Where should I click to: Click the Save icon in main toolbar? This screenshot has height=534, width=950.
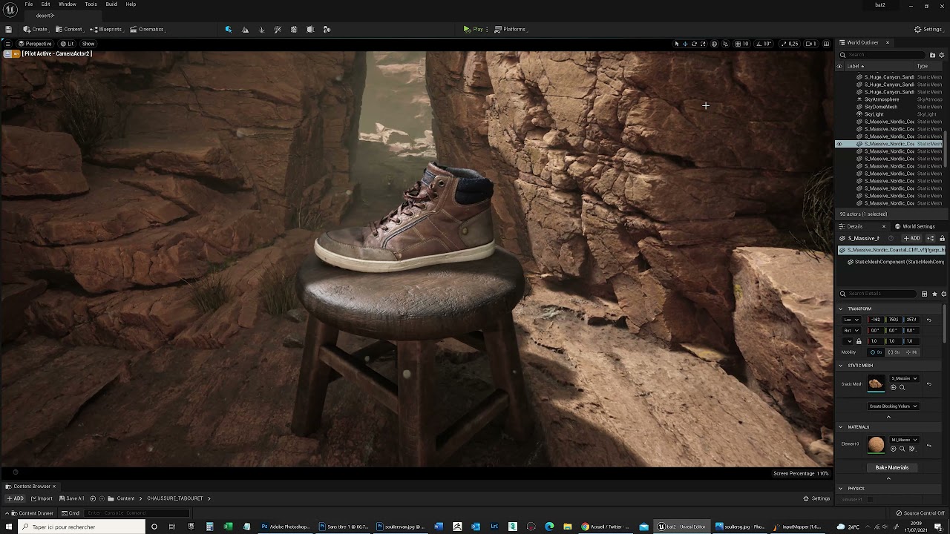click(x=8, y=30)
